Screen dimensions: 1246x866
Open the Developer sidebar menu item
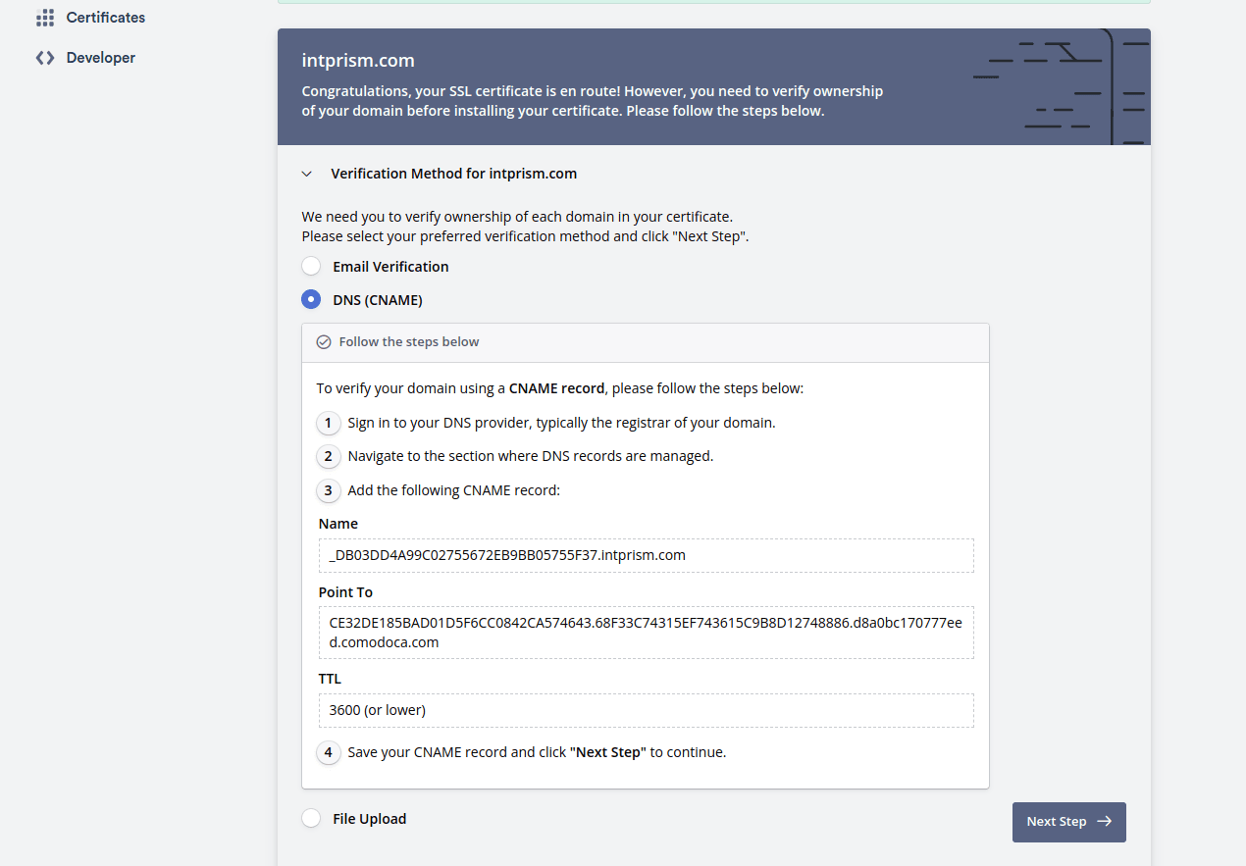(100, 58)
